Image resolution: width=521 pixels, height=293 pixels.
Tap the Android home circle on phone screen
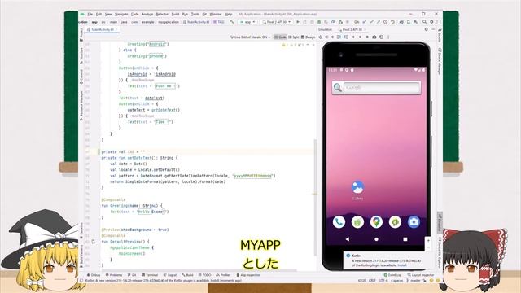[x=376, y=239]
